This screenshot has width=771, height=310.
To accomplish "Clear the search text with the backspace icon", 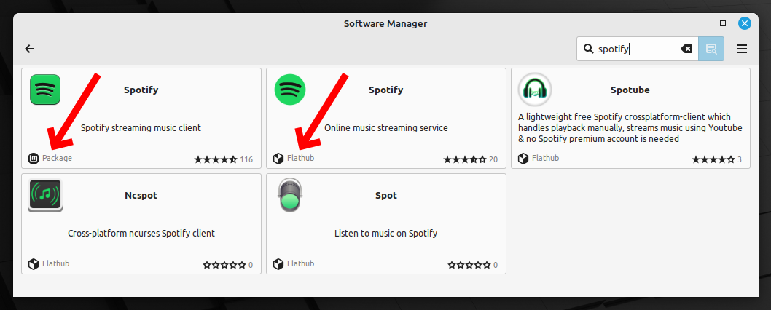I will pyautogui.click(x=686, y=49).
